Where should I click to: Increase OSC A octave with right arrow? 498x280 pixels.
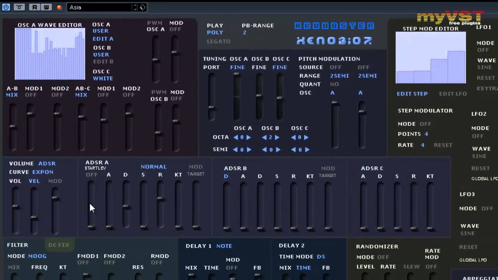(249, 137)
